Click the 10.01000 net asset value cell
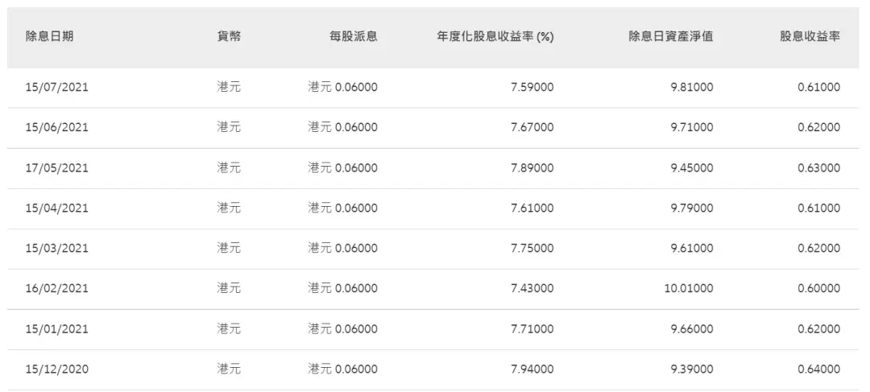The image size is (870, 392). pos(687,289)
